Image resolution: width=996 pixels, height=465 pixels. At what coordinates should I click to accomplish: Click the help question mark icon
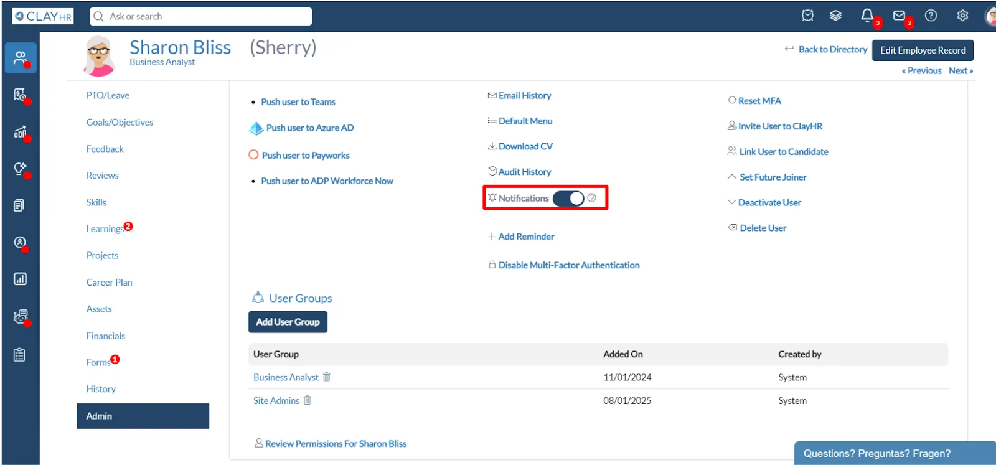931,16
